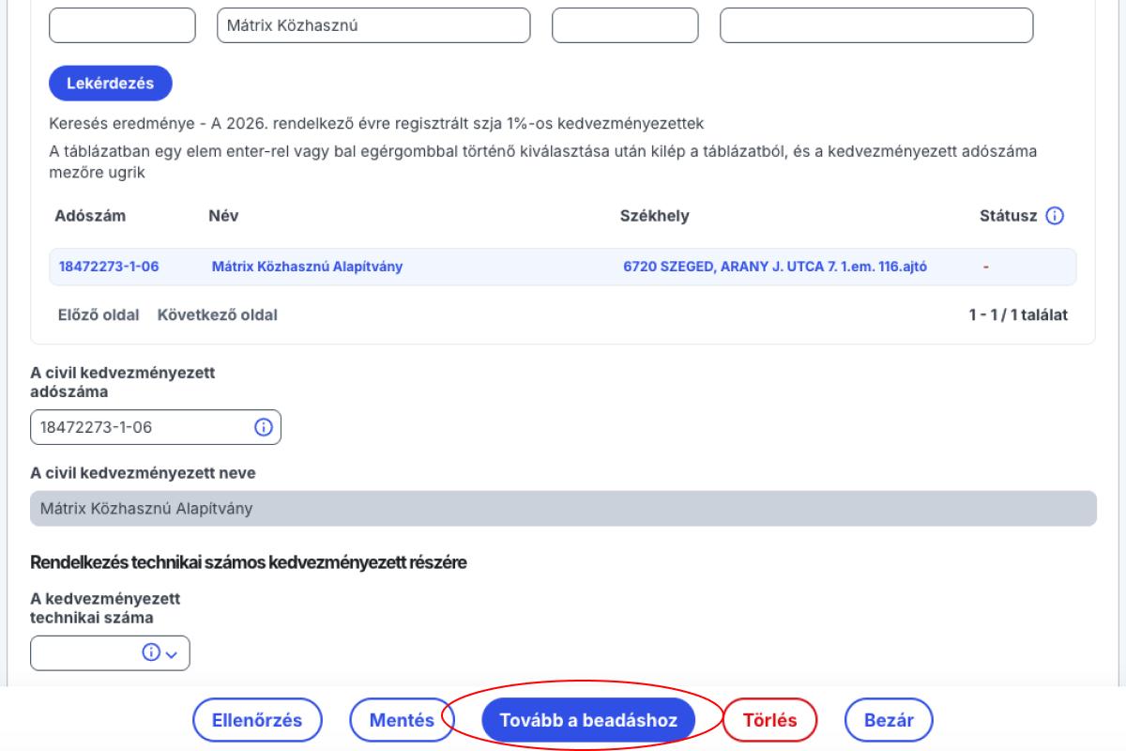The width and height of the screenshot is (1126, 751).
Task: Select Mátrix Közhasznú Alapítvány in results table
Action: [307, 267]
